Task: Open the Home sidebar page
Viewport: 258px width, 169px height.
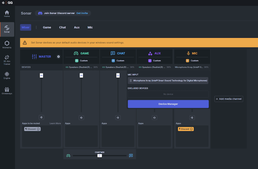Action: [7, 14]
